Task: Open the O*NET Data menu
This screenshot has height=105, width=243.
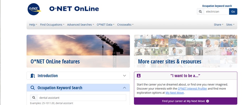Action: [x=106, y=25]
